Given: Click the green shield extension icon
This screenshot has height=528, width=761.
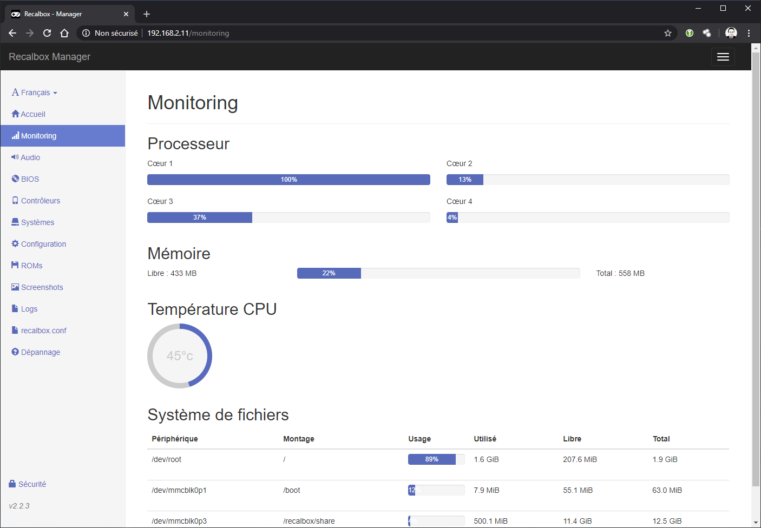Looking at the screenshot, I should pos(690,33).
